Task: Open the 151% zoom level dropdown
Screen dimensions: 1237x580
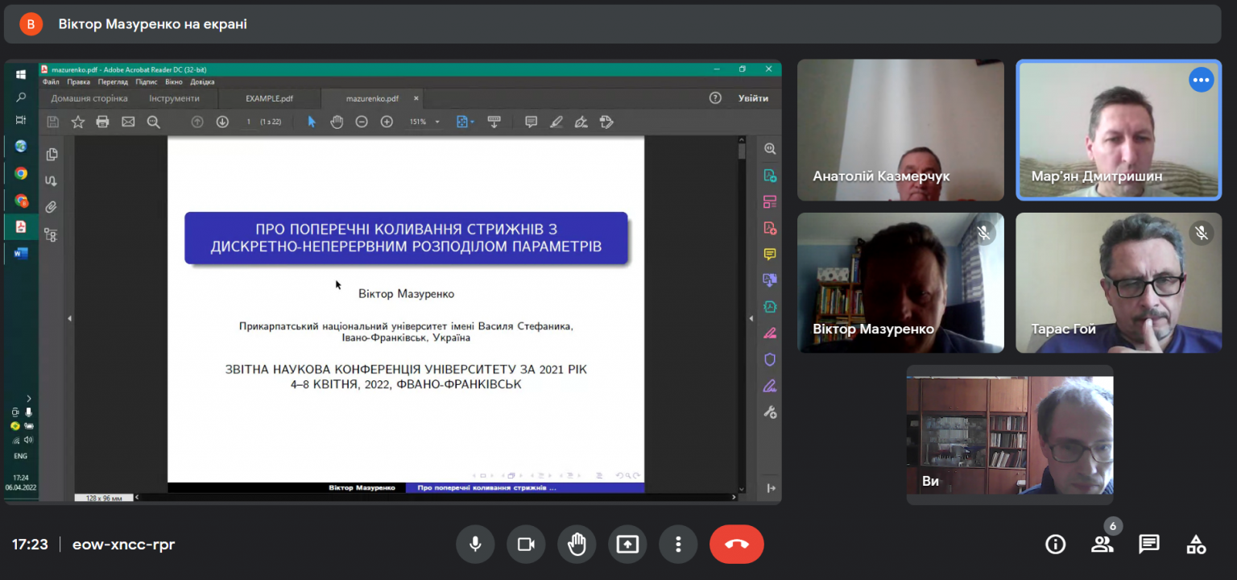Action: click(425, 122)
